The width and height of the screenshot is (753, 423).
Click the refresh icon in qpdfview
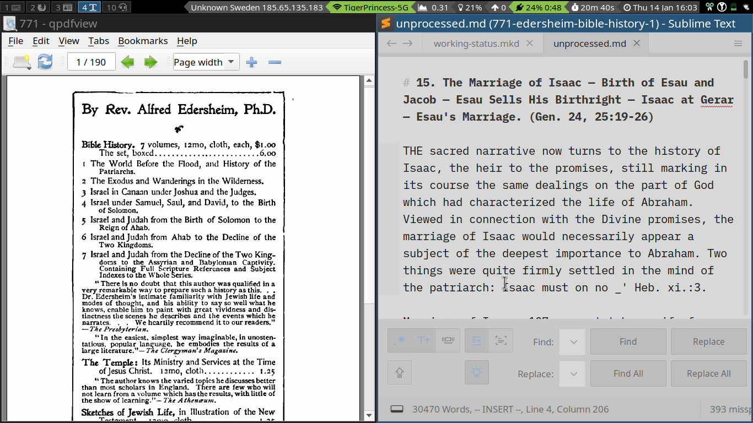point(45,62)
